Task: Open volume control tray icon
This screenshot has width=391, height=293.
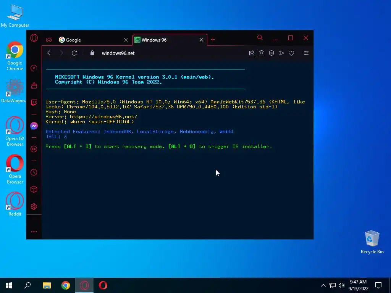Action: pos(341,285)
